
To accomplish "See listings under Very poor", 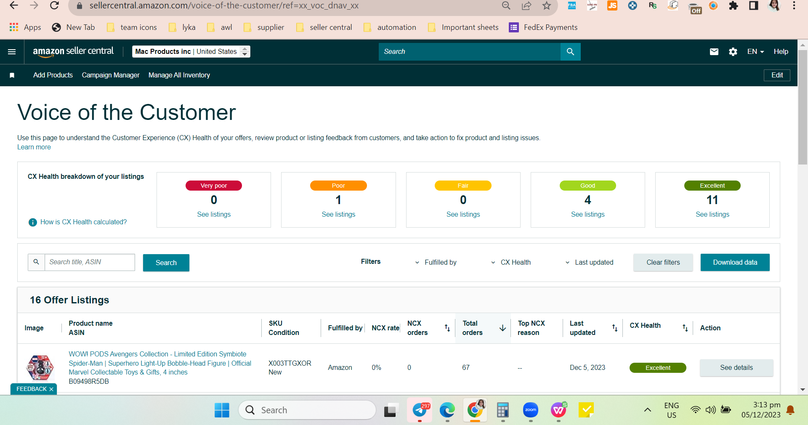I will click(x=214, y=215).
